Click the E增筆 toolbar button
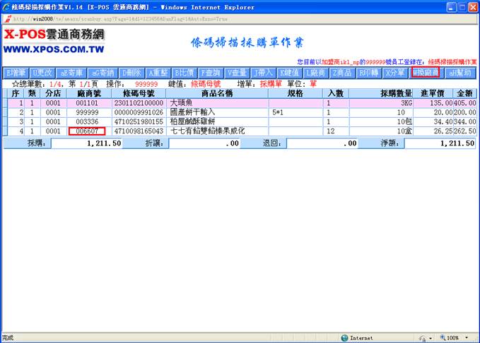Screen dimensions: 480x343 coord(16,73)
